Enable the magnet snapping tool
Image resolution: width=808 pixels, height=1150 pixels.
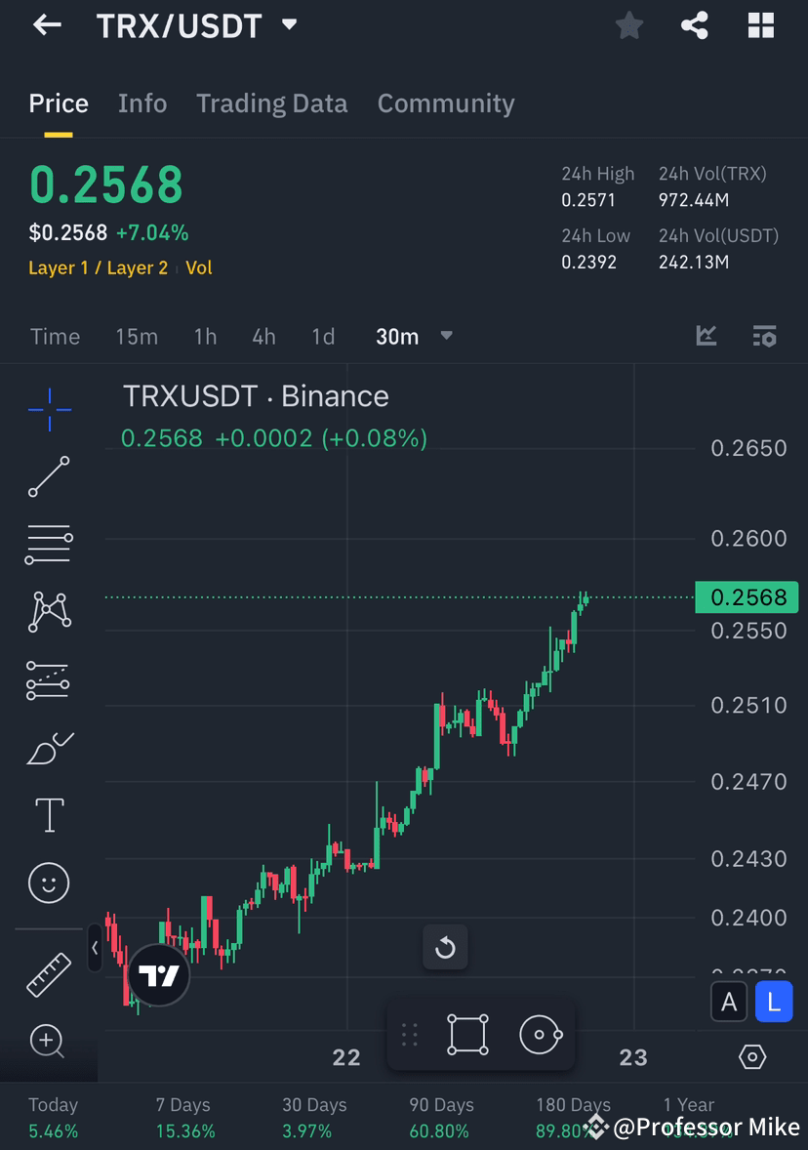point(542,1035)
